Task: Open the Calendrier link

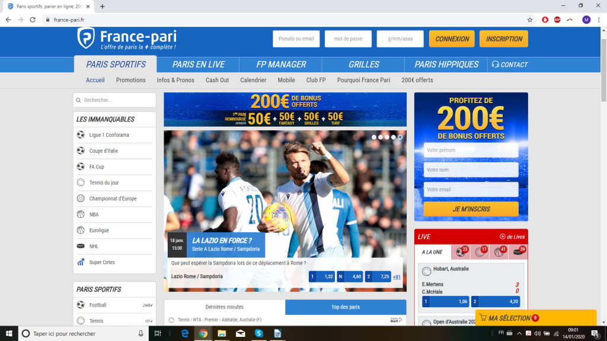Action: [253, 80]
